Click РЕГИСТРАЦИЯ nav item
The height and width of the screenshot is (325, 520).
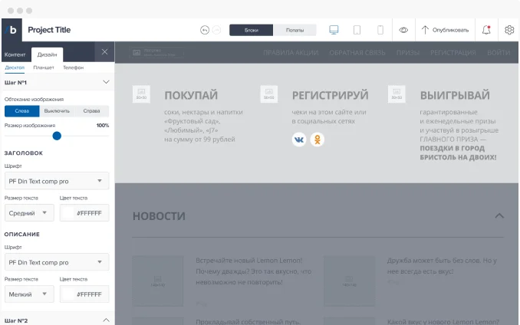453,53
